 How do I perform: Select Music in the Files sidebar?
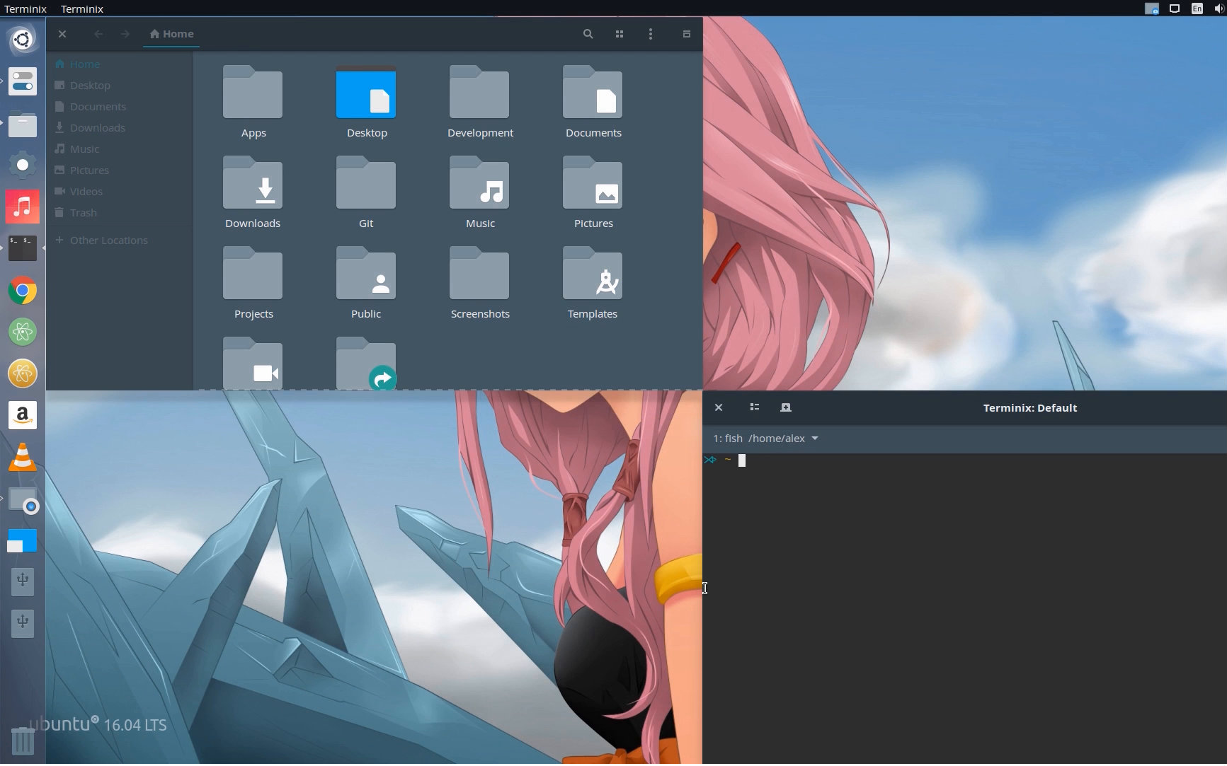click(x=120, y=149)
